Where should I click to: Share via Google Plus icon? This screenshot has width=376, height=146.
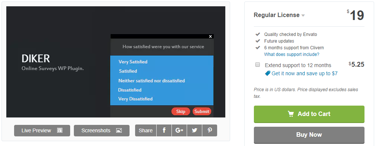[179, 130]
